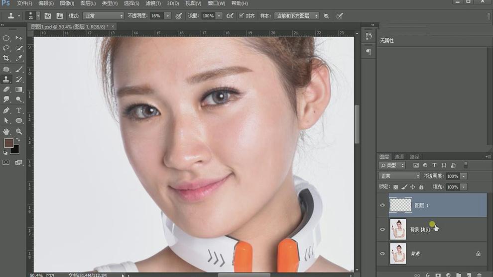
Task: Select the Hand tool
Action: coord(6,131)
